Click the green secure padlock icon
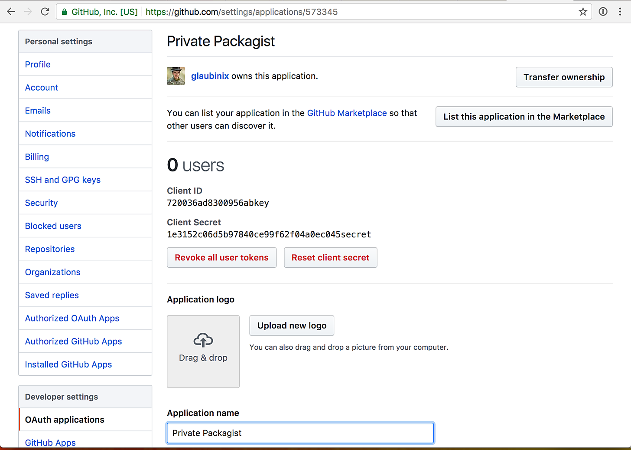This screenshot has width=631, height=450. (x=64, y=12)
